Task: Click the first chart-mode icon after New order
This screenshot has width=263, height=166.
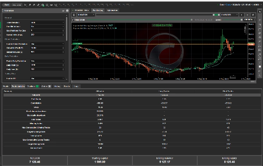Action: coord(25,5)
